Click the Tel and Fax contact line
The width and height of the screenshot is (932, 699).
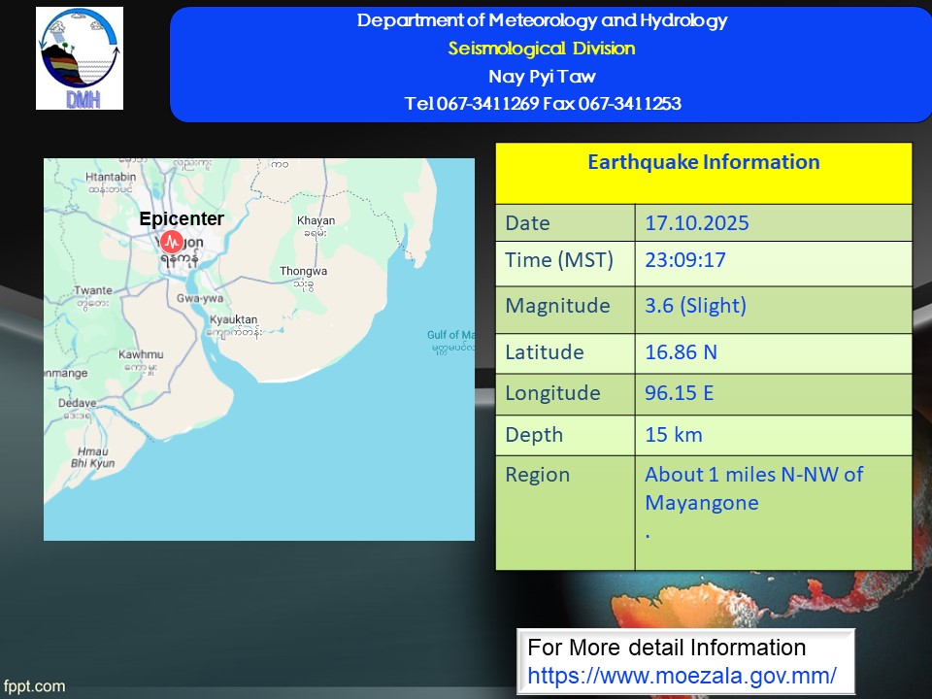pyautogui.click(x=542, y=104)
